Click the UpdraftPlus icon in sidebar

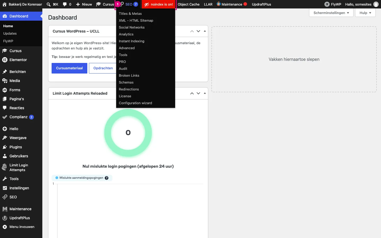[5, 218]
